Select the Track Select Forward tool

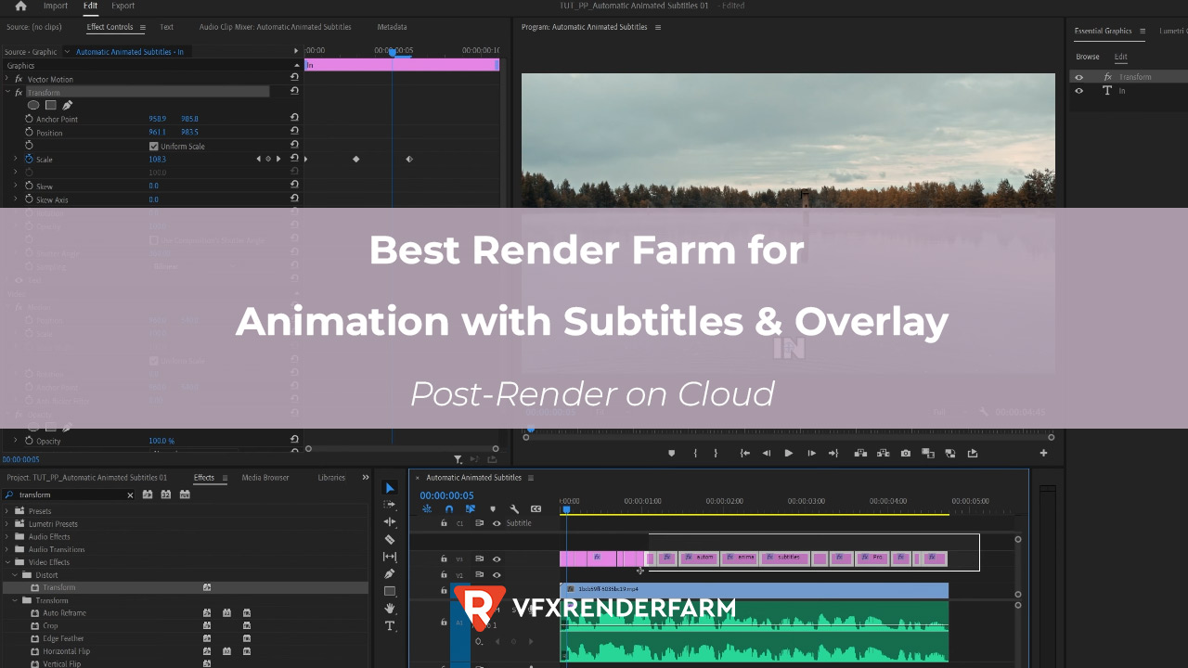pos(390,505)
